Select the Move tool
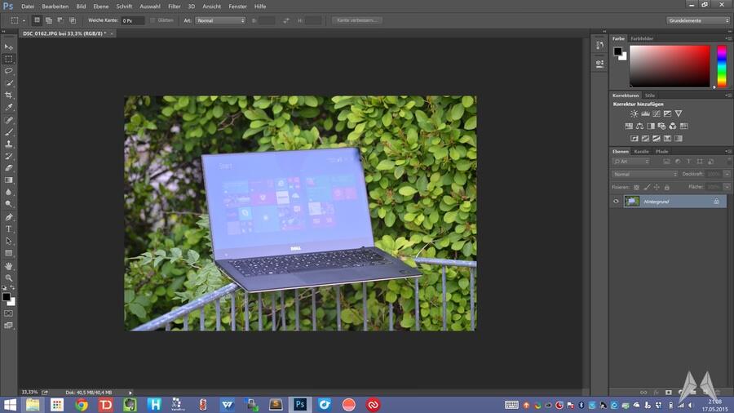 [9, 47]
